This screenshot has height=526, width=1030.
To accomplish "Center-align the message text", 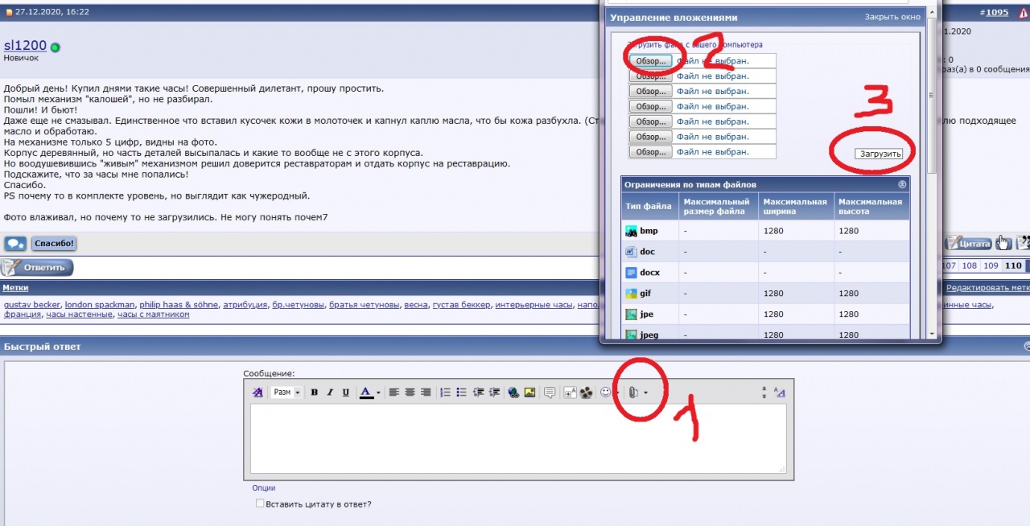I will [410, 392].
